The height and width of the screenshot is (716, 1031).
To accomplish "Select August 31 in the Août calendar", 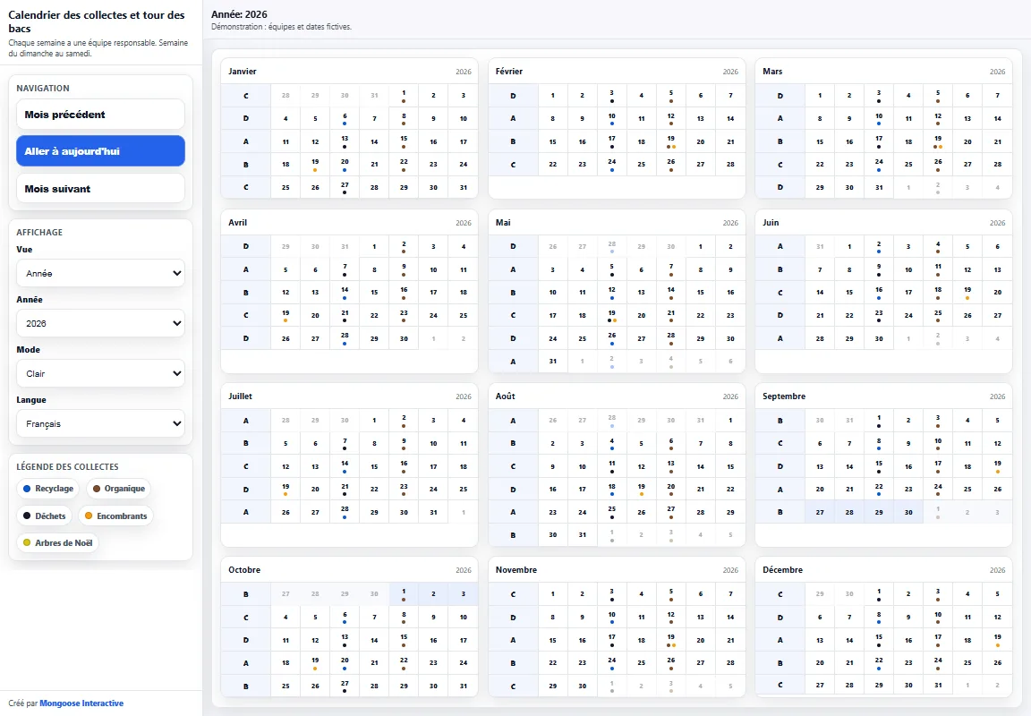I will pos(582,534).
